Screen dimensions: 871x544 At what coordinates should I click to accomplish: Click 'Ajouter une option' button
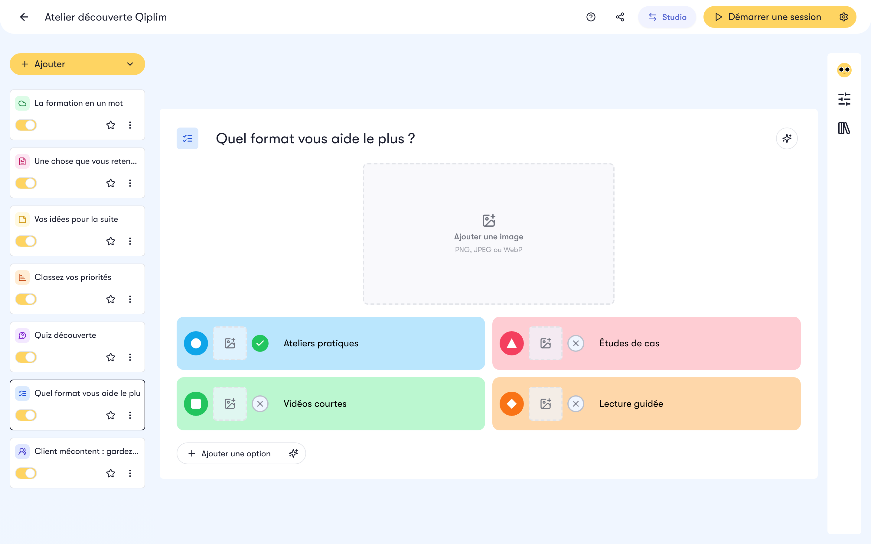[x=229, y=453]
